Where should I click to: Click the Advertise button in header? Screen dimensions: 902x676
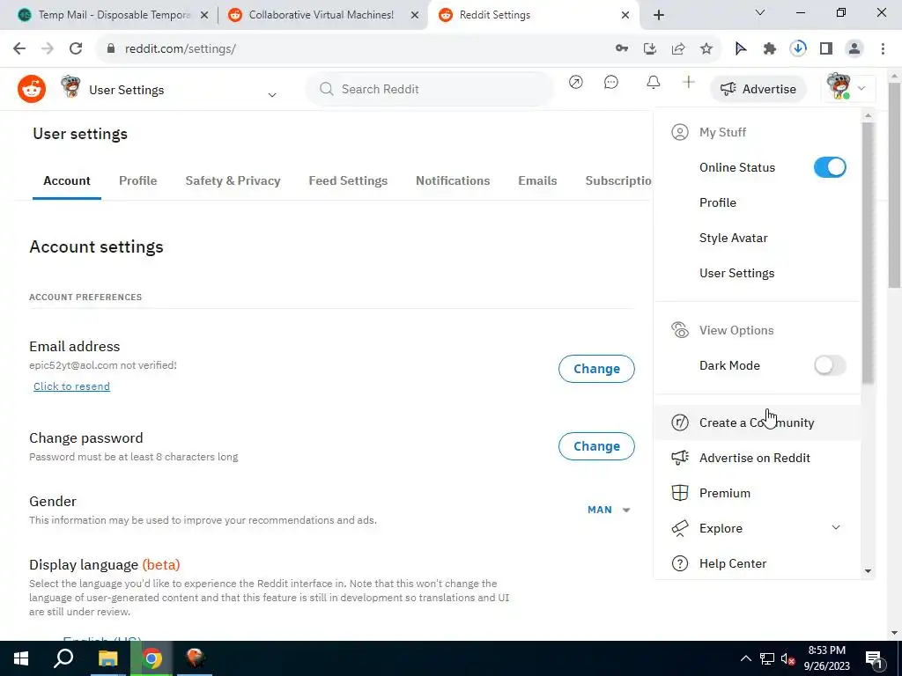[x=758, y=89]
